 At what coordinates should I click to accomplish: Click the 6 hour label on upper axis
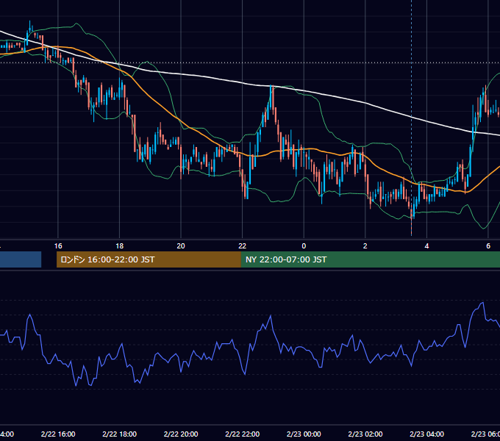coord(488,246)
